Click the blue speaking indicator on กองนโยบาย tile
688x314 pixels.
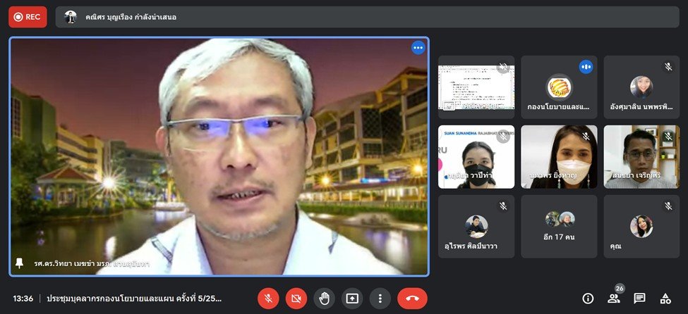point(586,67)
